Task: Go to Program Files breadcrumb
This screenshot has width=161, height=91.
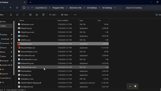Action: point(58,8)
